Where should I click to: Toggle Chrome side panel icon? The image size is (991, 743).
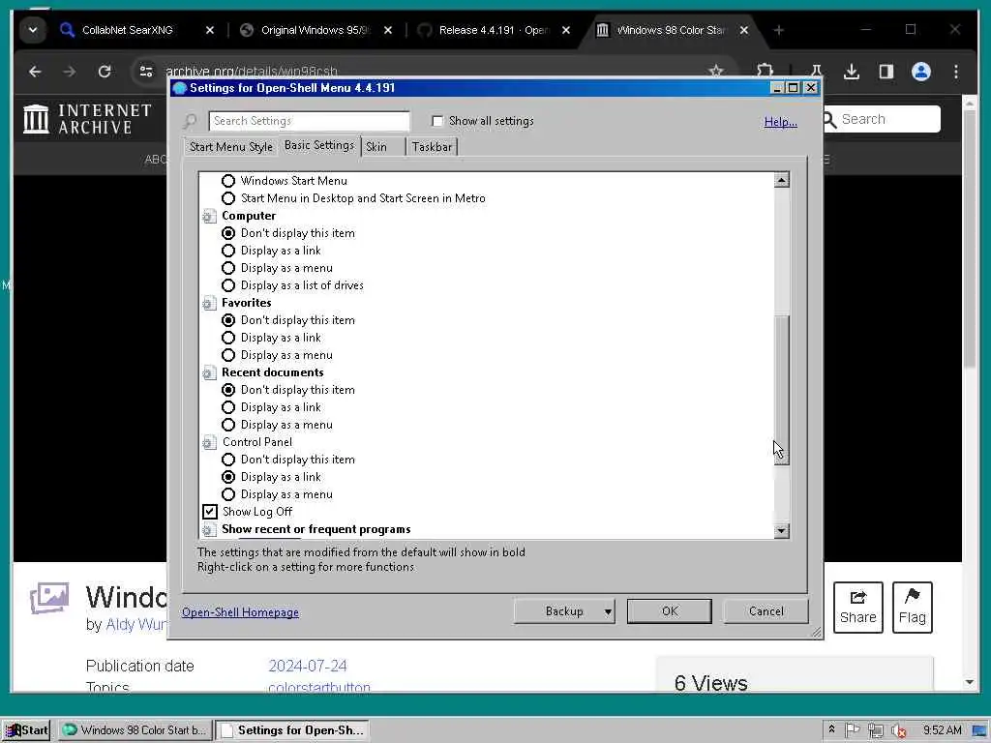click(x=886, y=72)
